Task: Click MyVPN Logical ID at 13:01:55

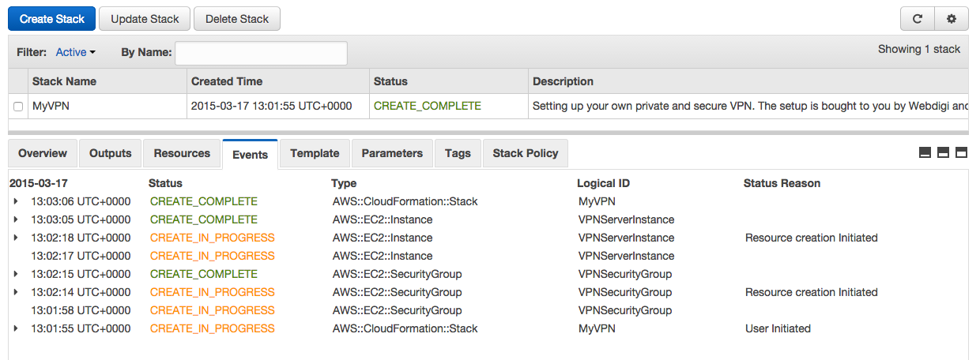Action: point(597,328)
